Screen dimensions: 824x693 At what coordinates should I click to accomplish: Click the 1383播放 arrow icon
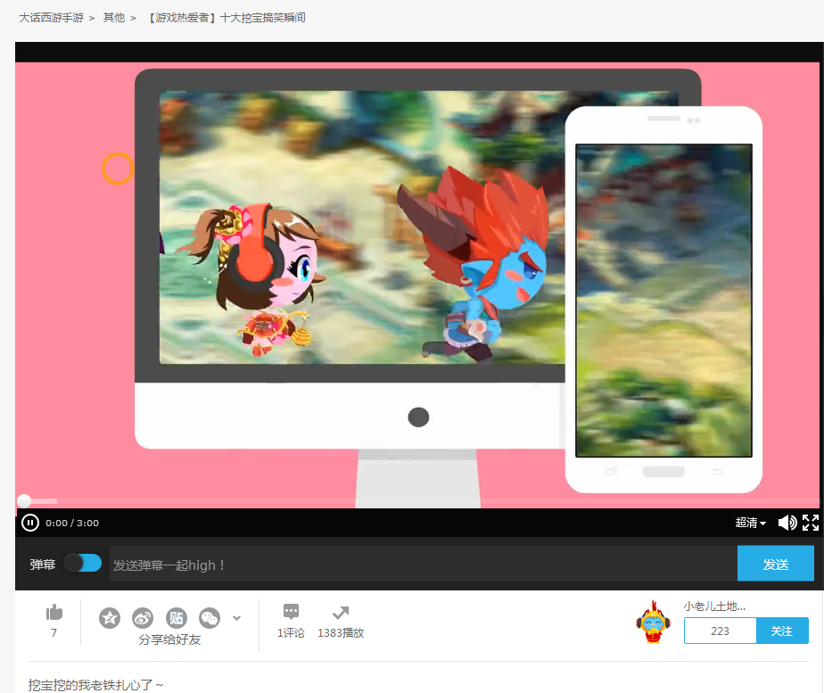(341, 613)
